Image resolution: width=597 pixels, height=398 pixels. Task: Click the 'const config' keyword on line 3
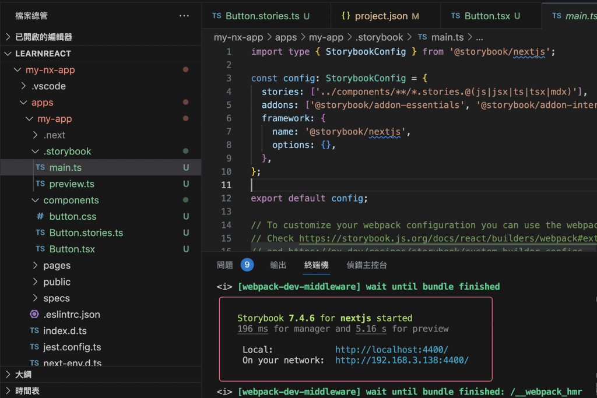pos(283,78)
